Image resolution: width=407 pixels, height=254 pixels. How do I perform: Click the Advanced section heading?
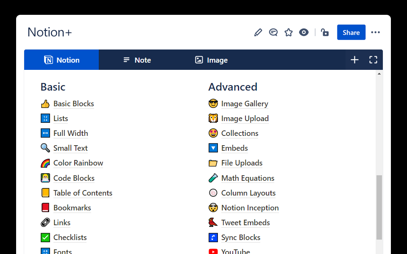click(x=233, y=87)
